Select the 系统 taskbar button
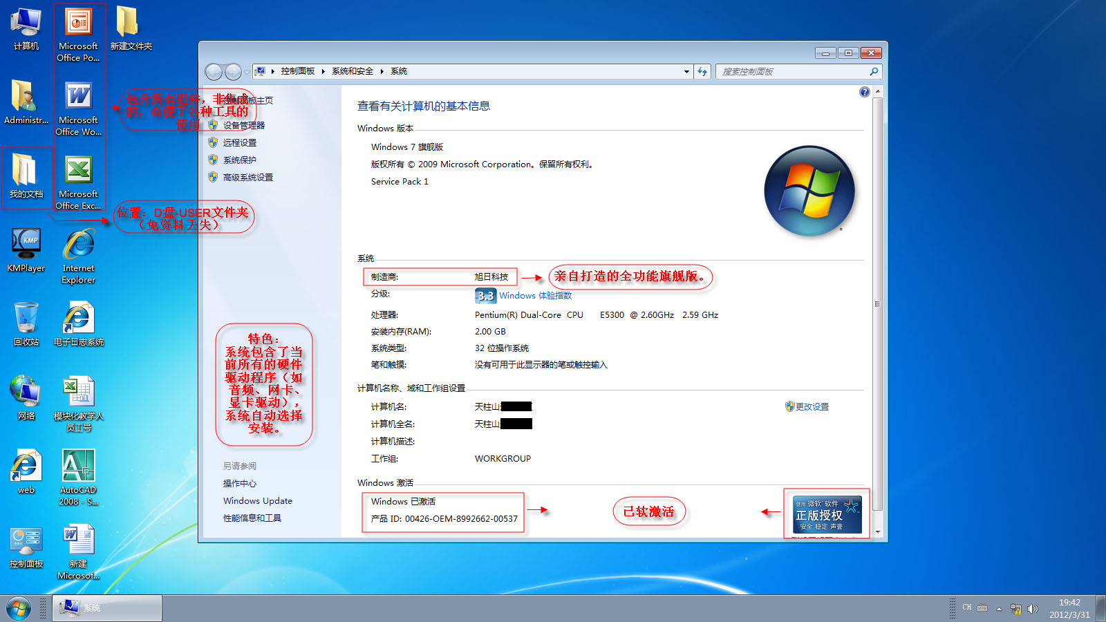This screenshot has width=1106, height=622. point(107,608)
